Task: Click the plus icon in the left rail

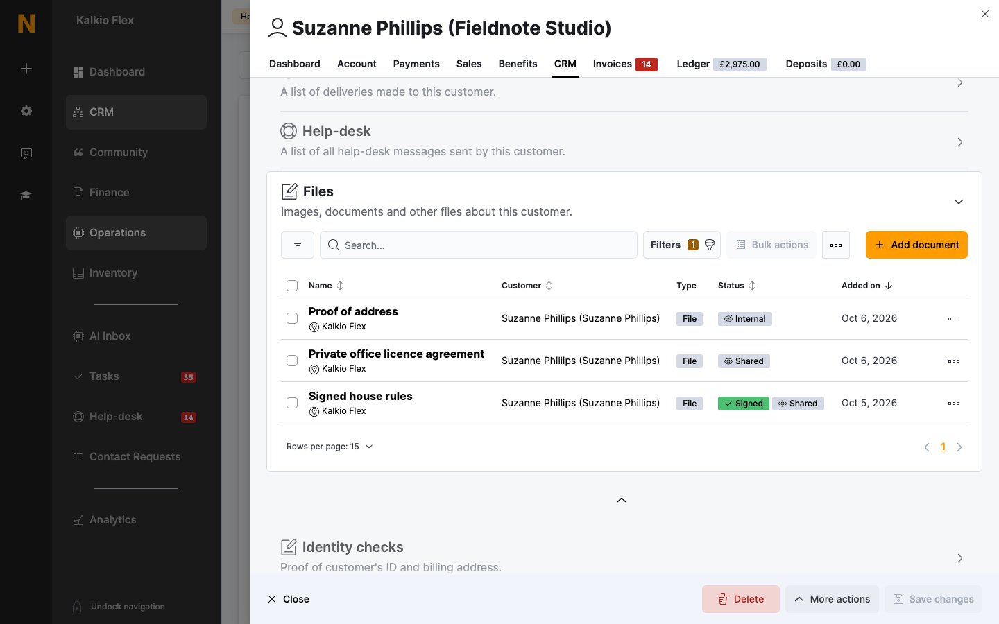Action: [26, 69]
